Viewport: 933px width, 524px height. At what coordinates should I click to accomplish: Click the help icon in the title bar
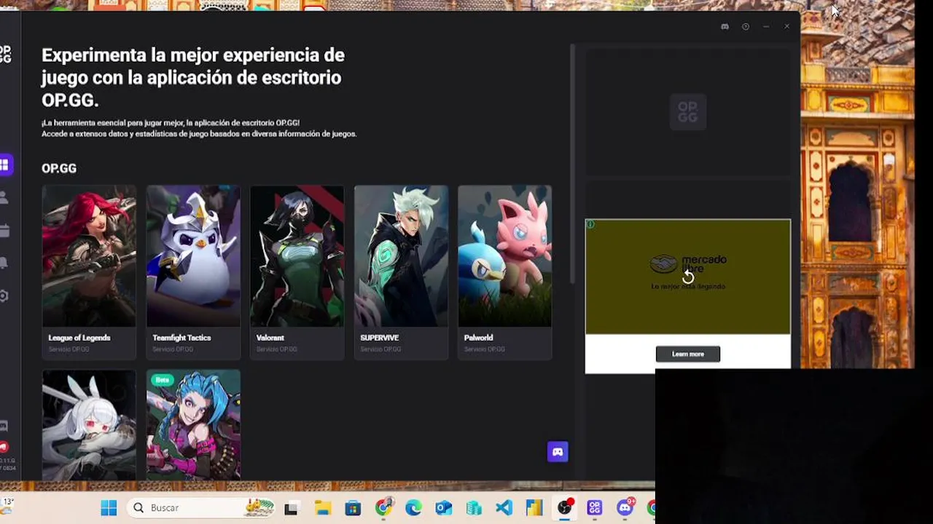[745, 27]
